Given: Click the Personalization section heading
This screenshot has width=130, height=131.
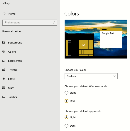Looking at the screenshot, I should pyautogui.click(x=12, y=31).
